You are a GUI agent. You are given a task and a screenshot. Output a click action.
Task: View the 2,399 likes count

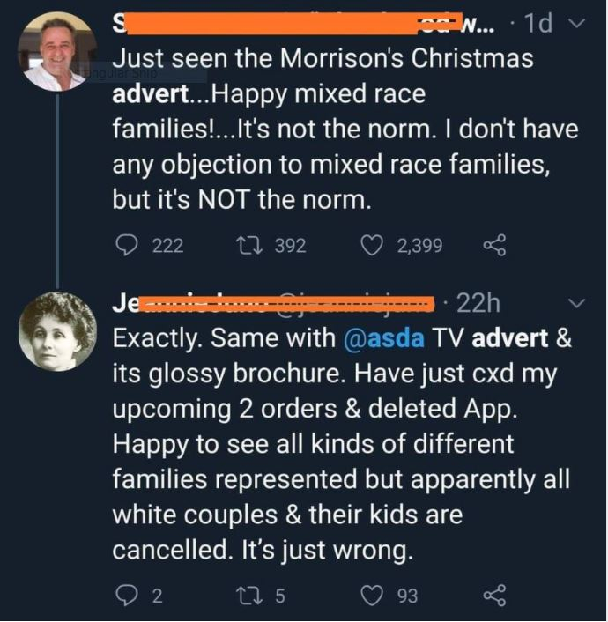(x=419, y=246)
